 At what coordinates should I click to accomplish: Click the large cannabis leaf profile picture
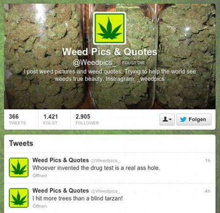(110, 28)
